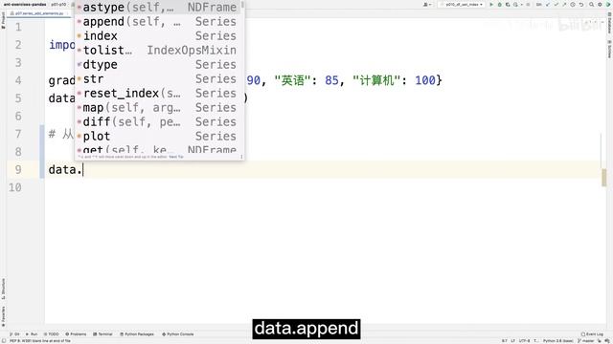Open the Database panel on right edge

609,23
